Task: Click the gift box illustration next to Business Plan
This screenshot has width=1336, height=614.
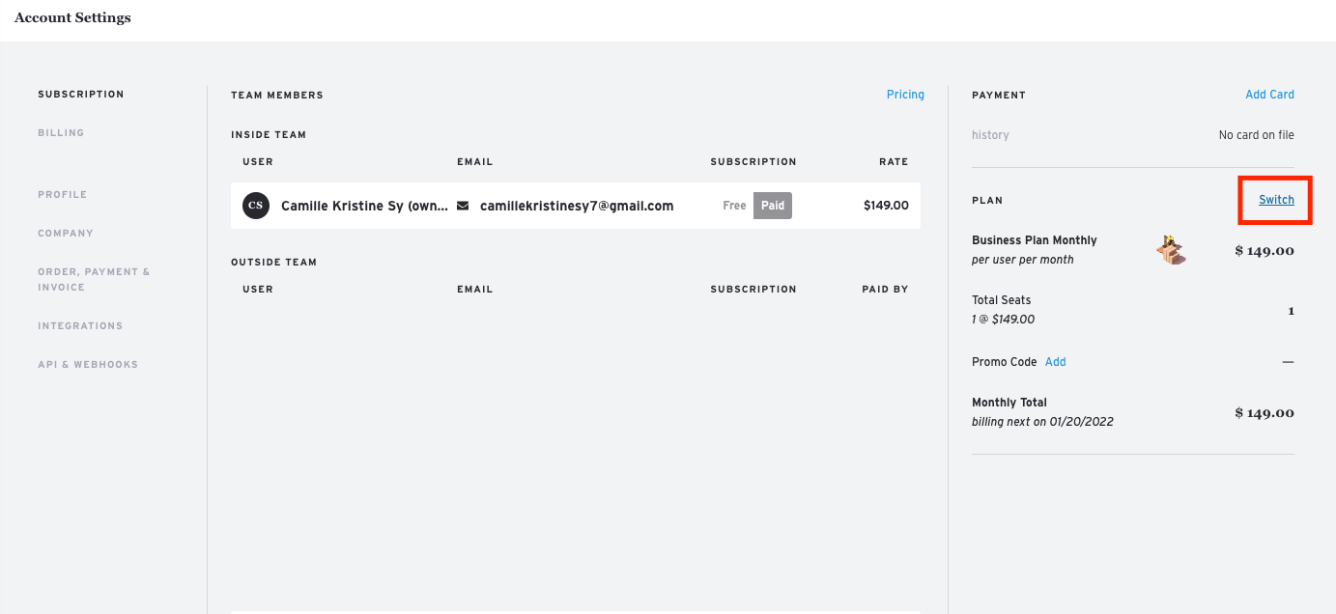Action: tap(1169, 249)
